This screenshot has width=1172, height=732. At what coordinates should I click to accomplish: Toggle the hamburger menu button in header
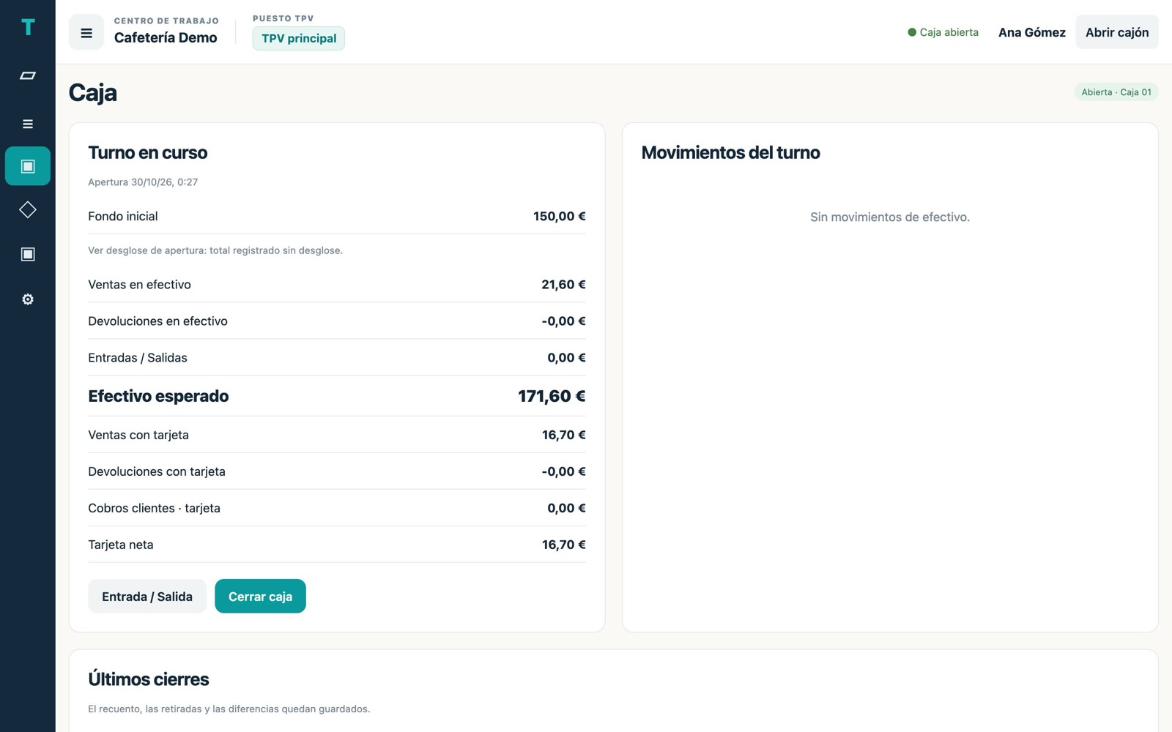coord(86,33)
